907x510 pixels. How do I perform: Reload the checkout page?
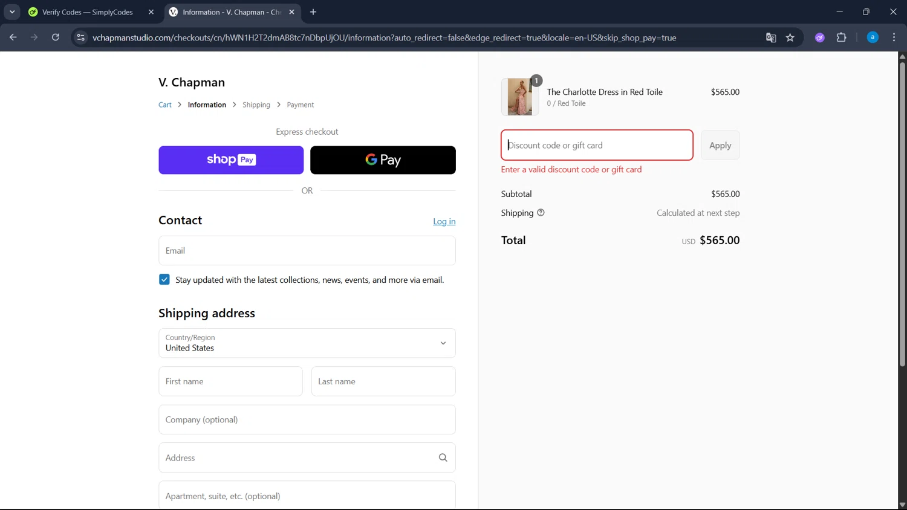tap(56, 37)
